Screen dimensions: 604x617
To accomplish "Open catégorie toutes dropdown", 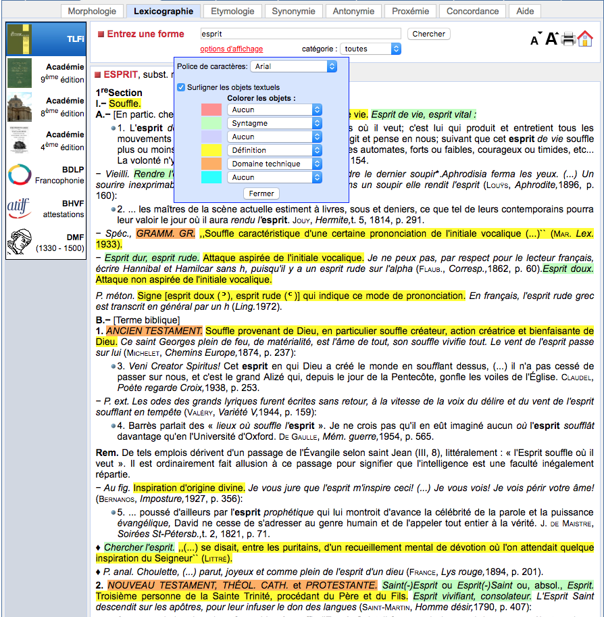I will tap(370, 49).
